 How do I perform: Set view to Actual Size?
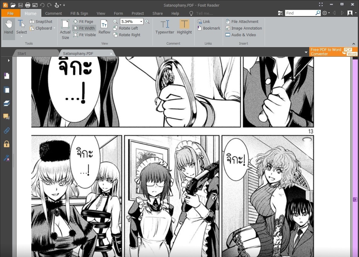coord(65,30)
